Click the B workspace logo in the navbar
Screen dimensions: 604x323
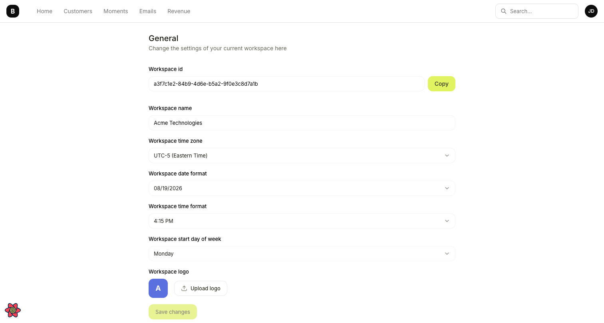[12, 11]
